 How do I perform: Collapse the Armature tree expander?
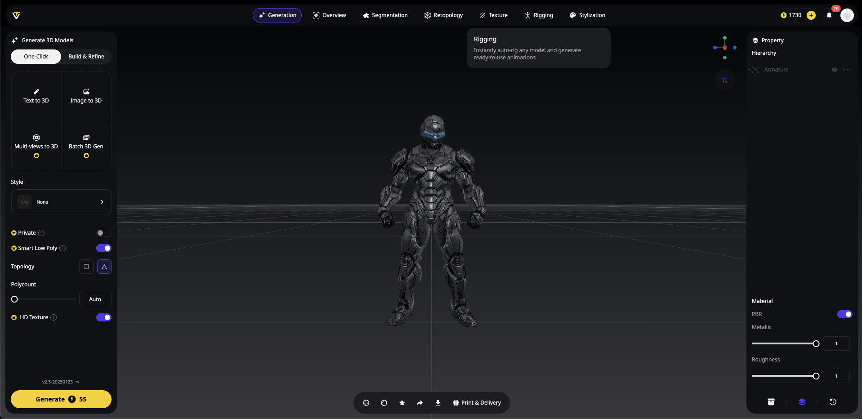click(x=749, y=70)
